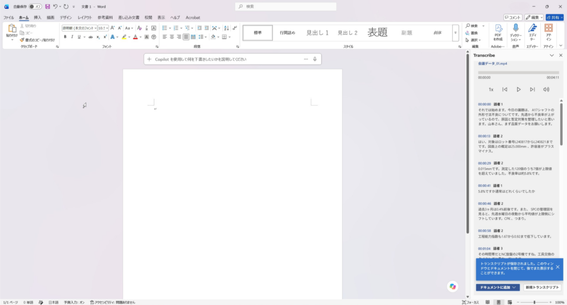This screenshot has width=567, height=305.
Task: Open Copilot floating icon near document
Action: [453, 287]
